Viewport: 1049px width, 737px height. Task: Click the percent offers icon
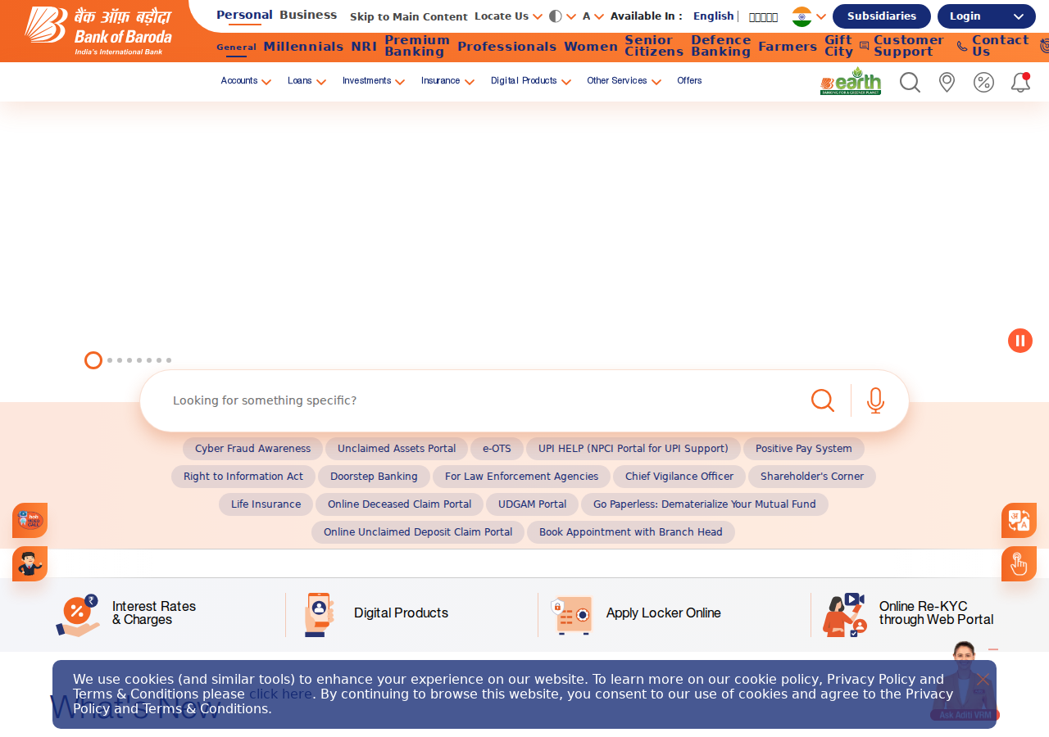(x=983, y=82)
